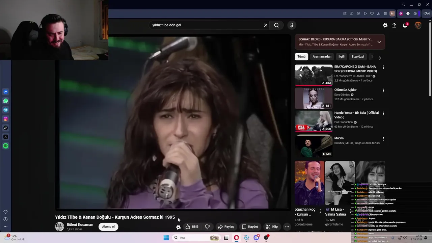Open Instagram in the Opera sidebar

(x=6, y=119)
